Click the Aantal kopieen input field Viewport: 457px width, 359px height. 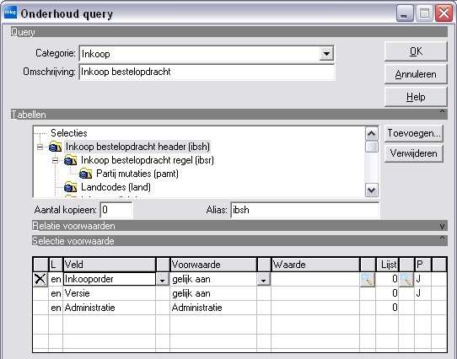pyautogui.click(x=116, y=210)
